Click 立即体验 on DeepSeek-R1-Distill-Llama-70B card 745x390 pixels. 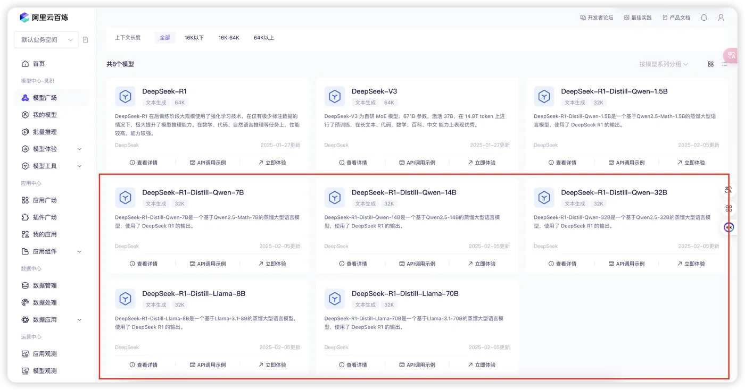point(482,365)
